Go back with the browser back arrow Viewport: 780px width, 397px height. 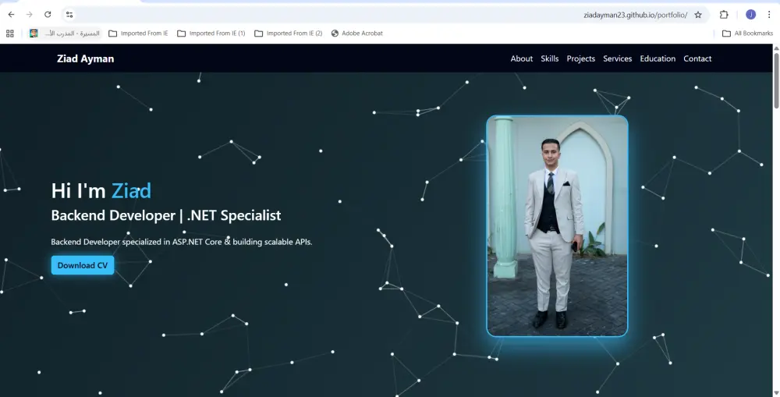(x=11, y=14)
